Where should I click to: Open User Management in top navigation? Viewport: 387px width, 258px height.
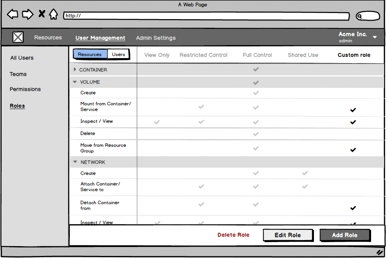(x=100, y=38)
